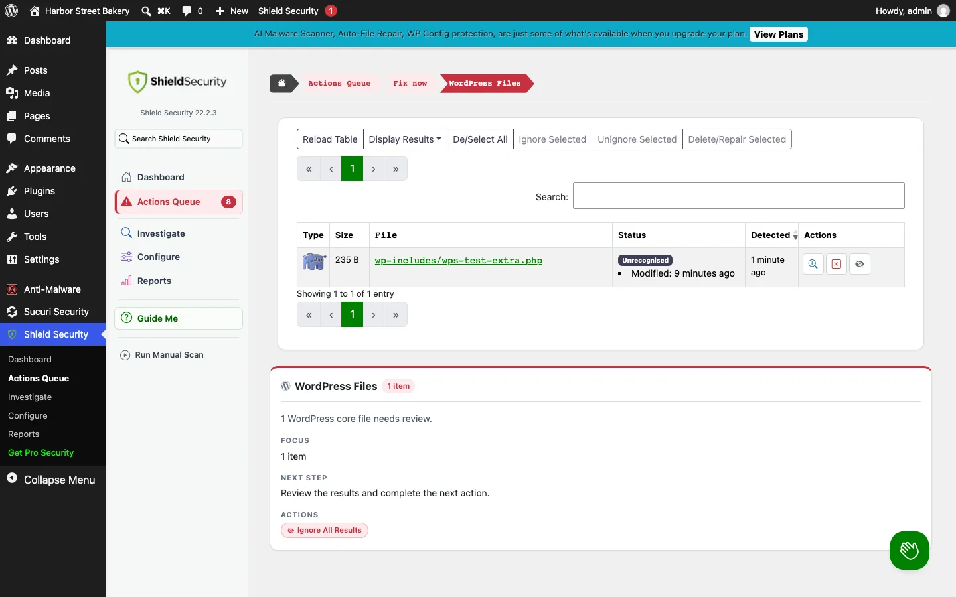Screen dimensions: 956x597
Task: Click Shield Security admin bar item with badge
Action: tap(297, 11)
